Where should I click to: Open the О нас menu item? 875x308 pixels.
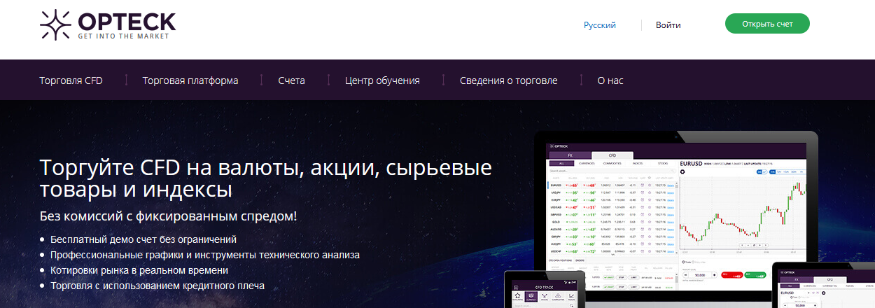coord(610,80)
